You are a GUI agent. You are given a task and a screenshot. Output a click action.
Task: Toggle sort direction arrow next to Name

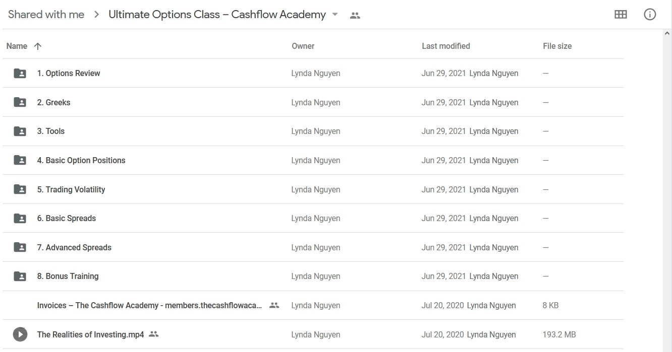coord(38,46)
